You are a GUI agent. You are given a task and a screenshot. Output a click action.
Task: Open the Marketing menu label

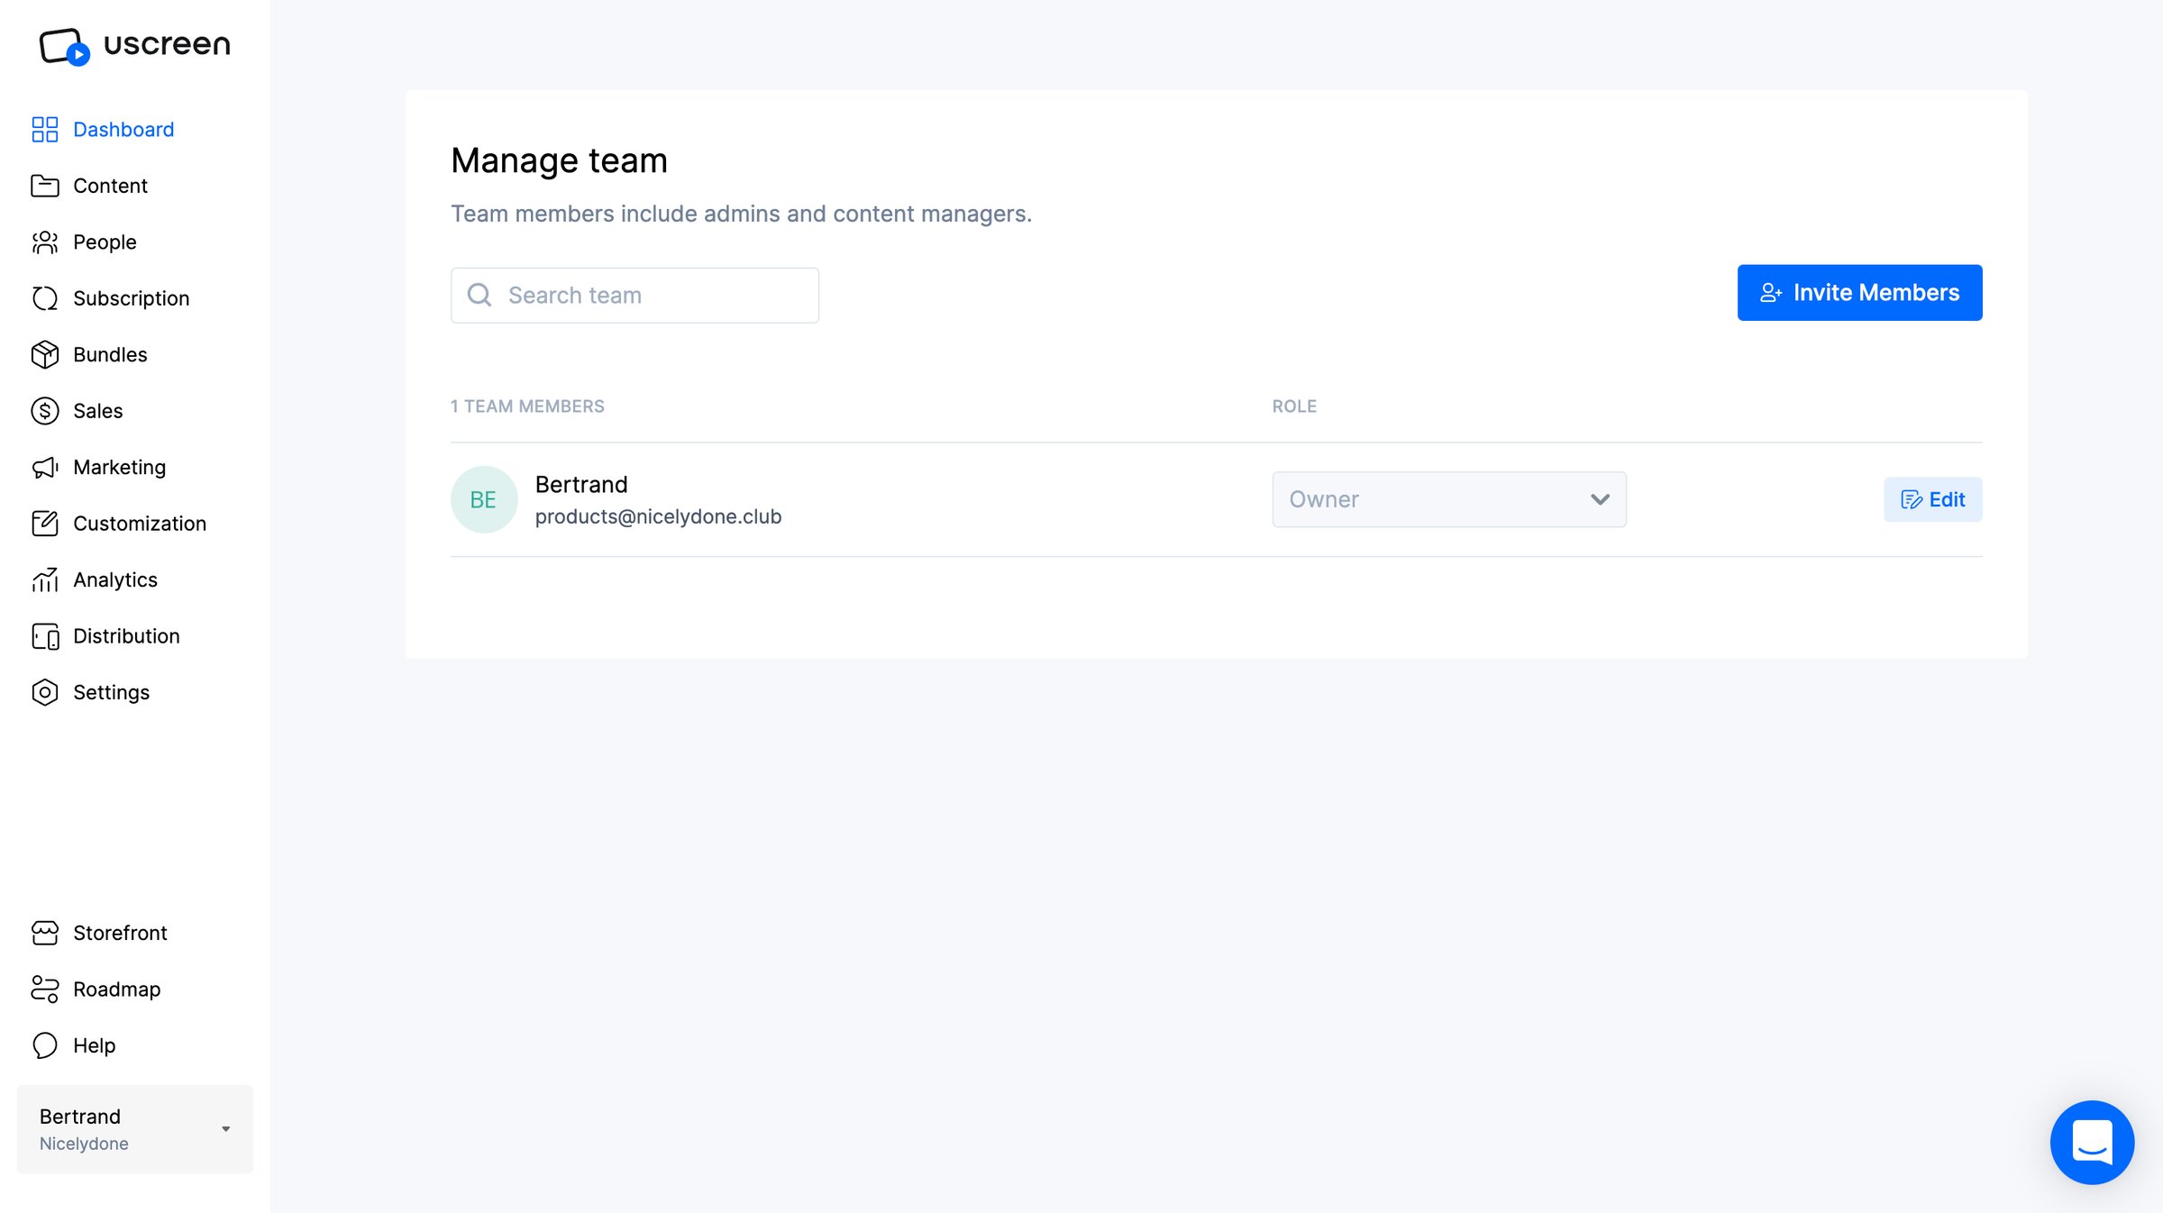coord(120,468)
